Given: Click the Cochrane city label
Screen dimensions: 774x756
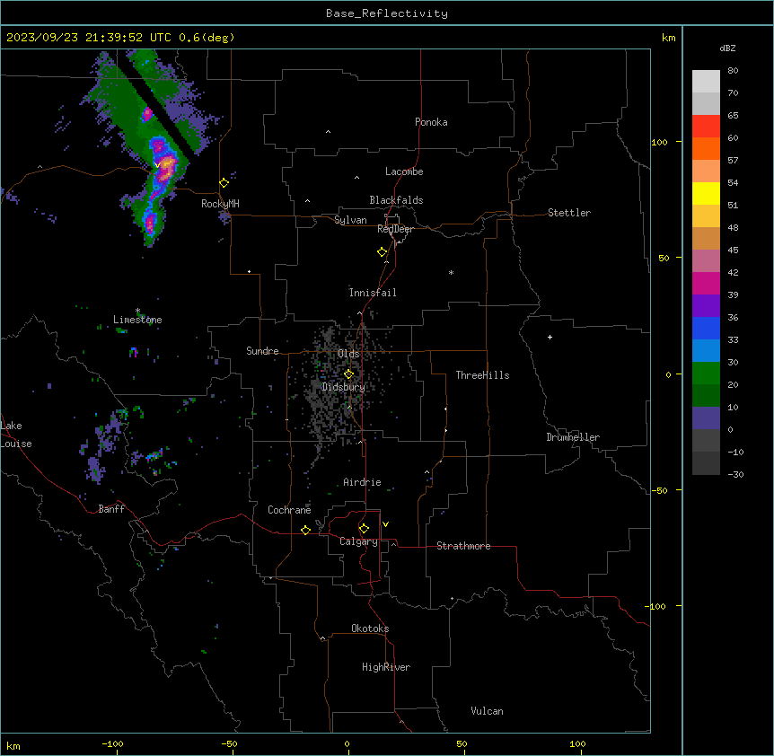Looking at the screenshot, I should [x=289, y=510].
